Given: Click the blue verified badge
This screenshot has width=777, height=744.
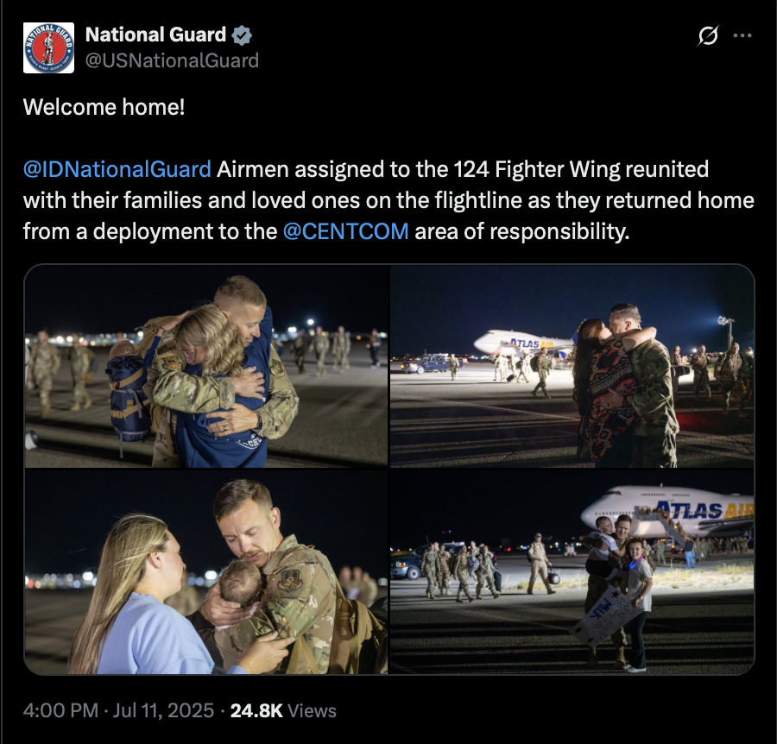Looking at the screenshot, I should tap(242, 35).
